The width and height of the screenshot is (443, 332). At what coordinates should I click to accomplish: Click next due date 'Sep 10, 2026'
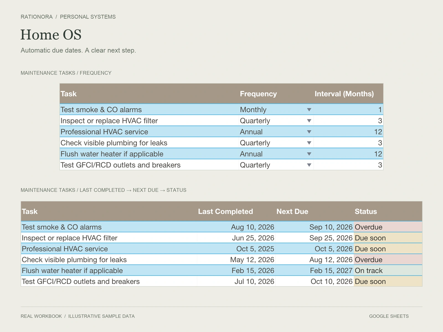(315, 227)
